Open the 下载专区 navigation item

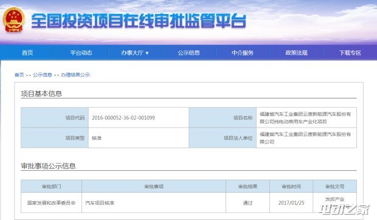pos(350,53)
